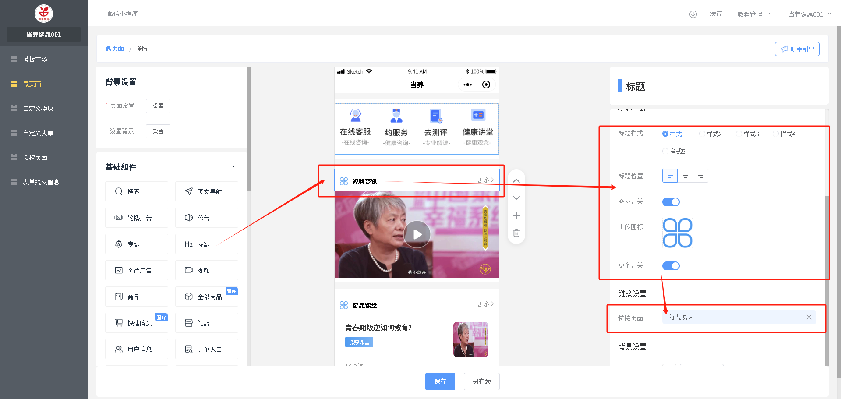Screen dimensions: 841x399
Task: Open the 当养健康001 account menu
Action: click(x=809, y=14)
